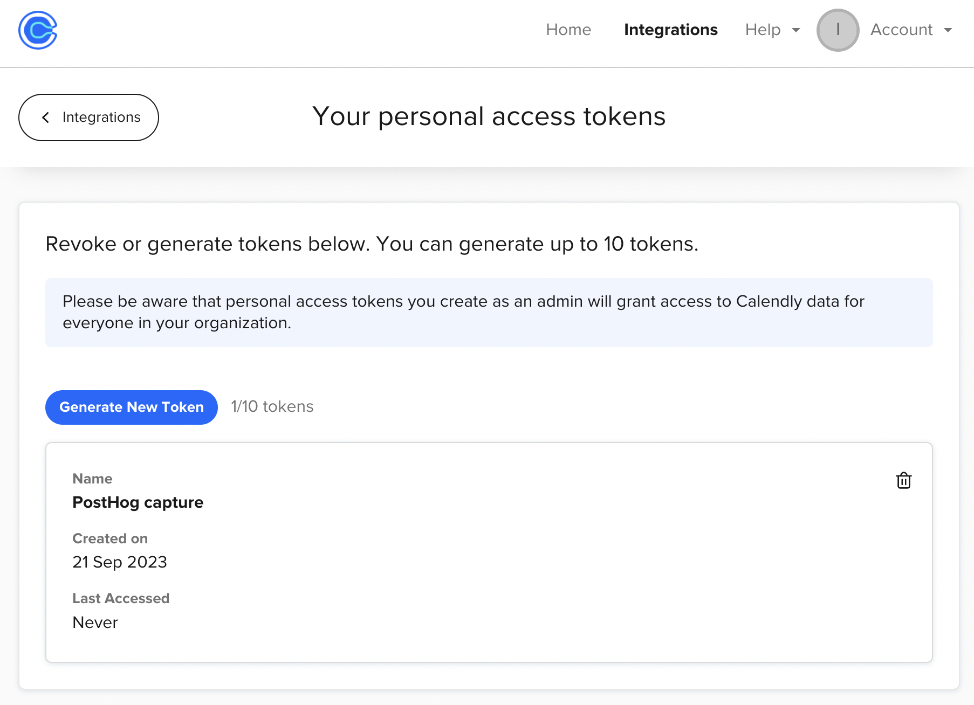Navigate to Home
This screenshot has height=705, width=974.
568,30
